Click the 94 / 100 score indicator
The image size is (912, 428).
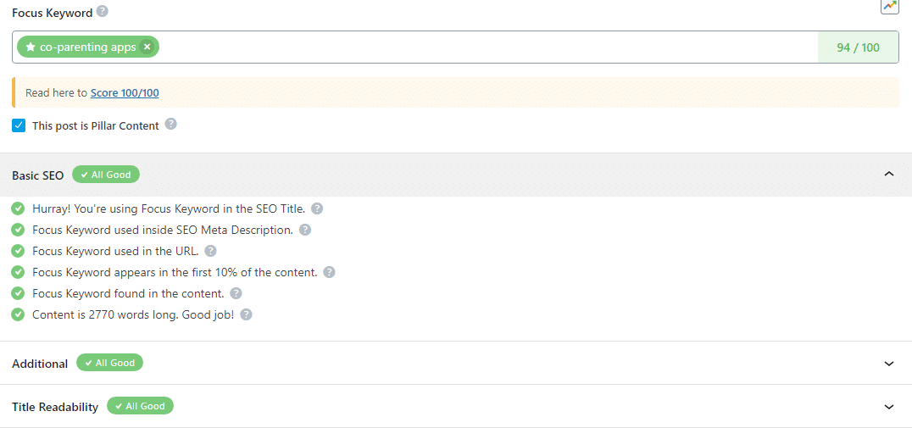click(858, 47)
